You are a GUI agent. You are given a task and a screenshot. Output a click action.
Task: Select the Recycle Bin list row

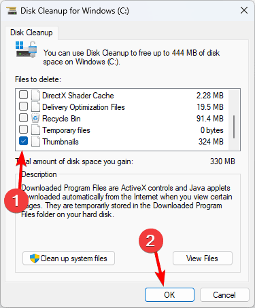point(122,118)
